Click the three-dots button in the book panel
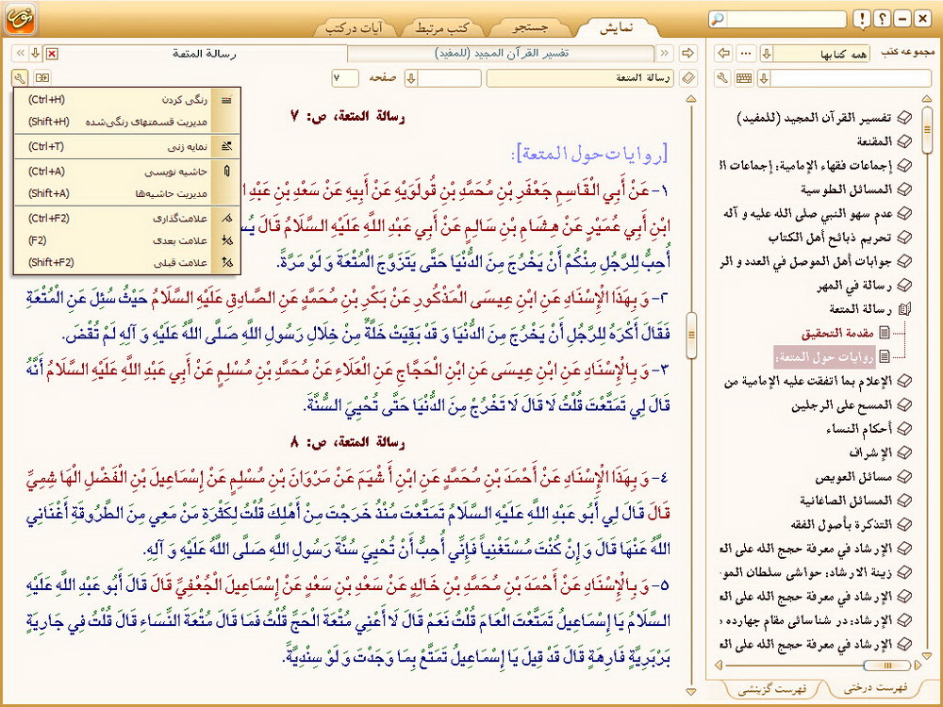943x707 pixels. 746,54
